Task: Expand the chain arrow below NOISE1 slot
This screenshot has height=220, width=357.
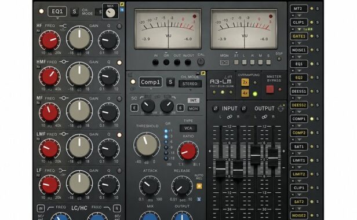Action: coord(300,57)
